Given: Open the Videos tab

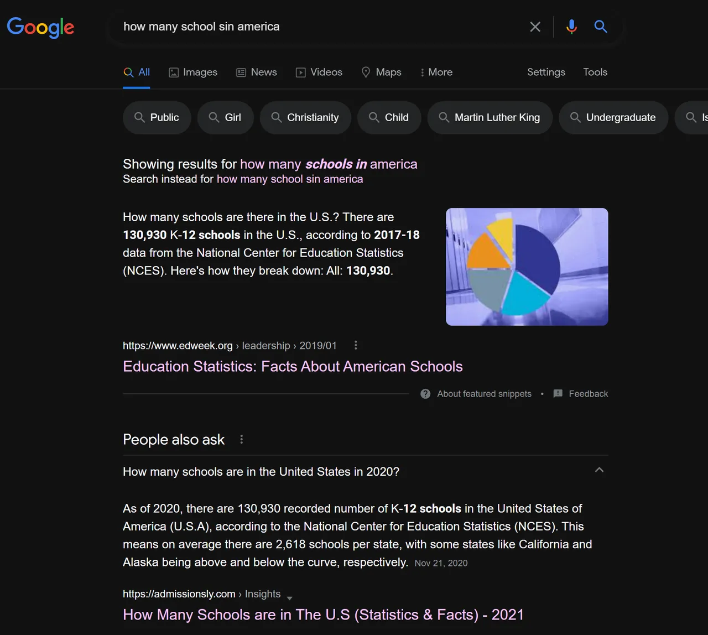Looking at the screenshot, I should point(319,72).
